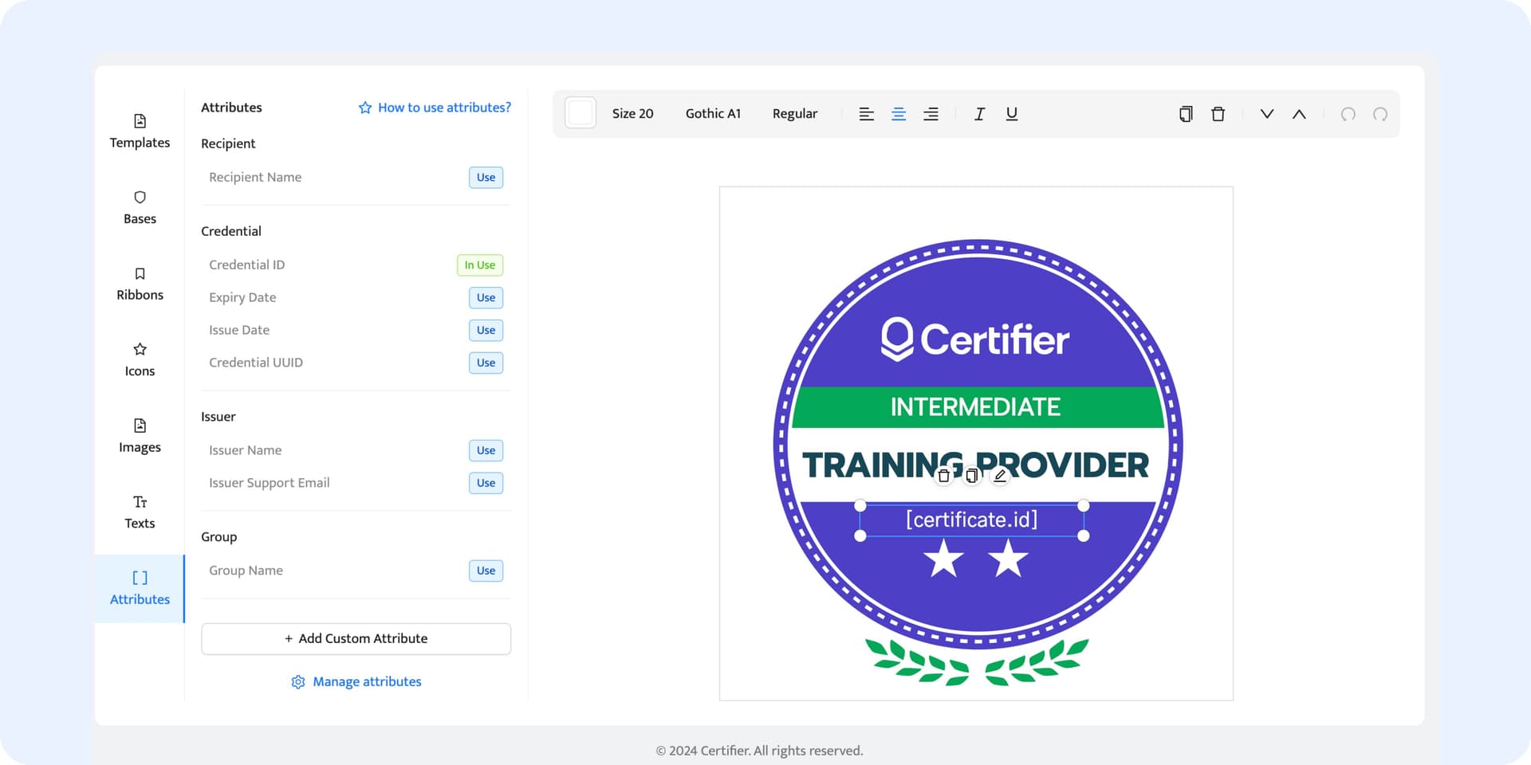Toggle italic text formatting

point(979,114)
